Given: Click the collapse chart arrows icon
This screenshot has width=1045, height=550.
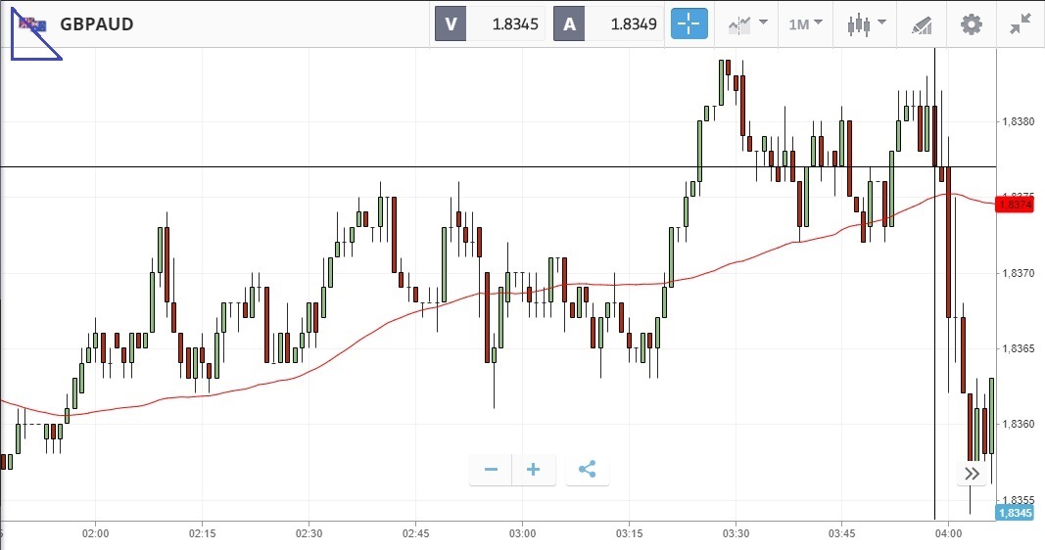Looking at the screenshot, I should [1021, 24].
